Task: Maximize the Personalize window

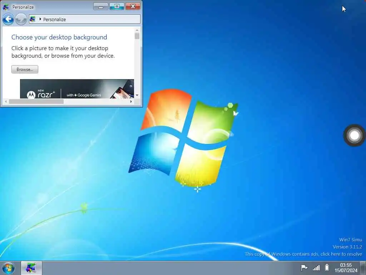Action: point(117,6)
